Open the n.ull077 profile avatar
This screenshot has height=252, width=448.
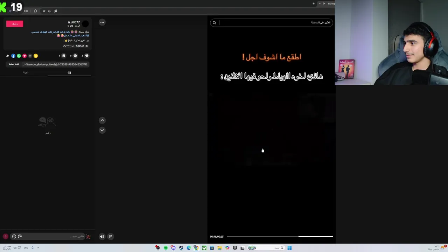click(85, 24)
